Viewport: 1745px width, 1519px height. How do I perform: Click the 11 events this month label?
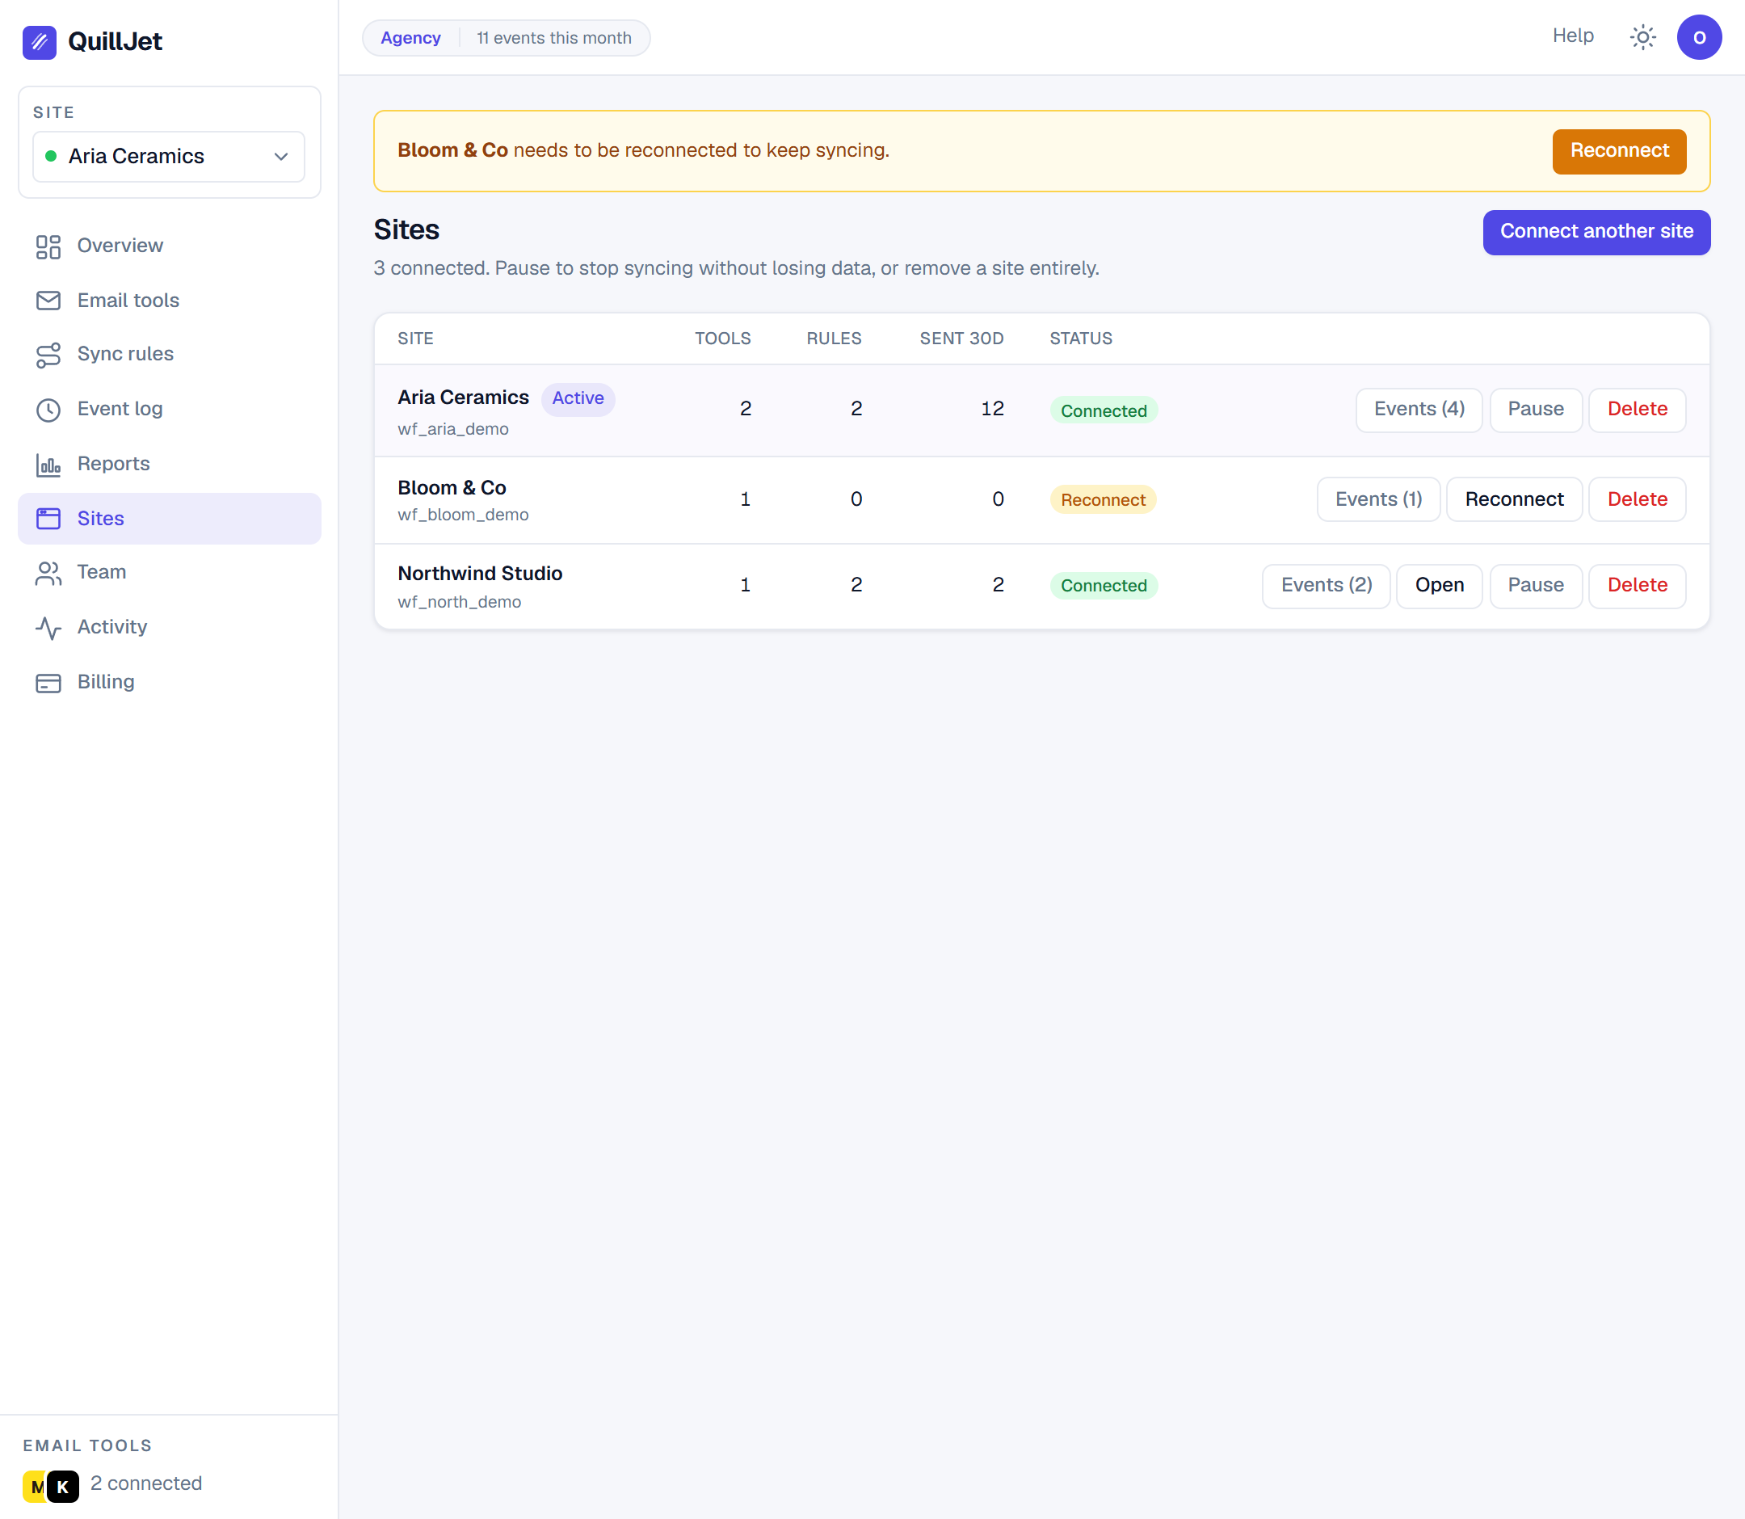(553, 38)
